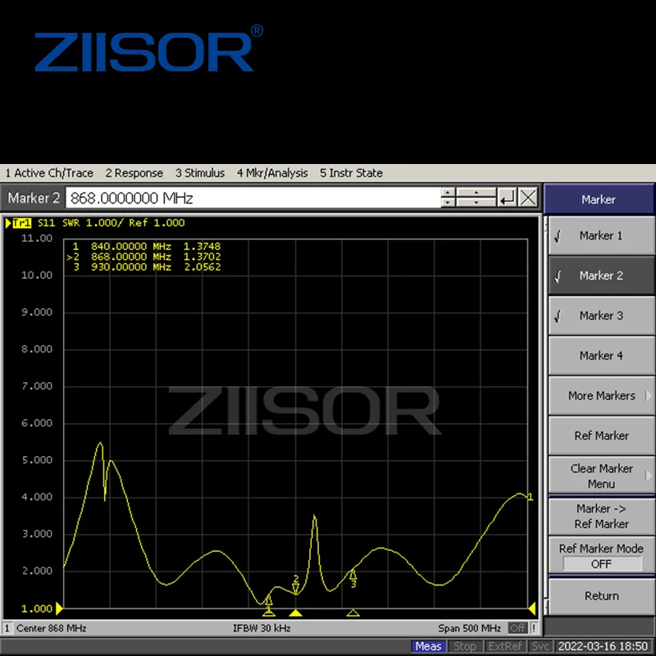
Task: Click the Enter arrow icon in marker entry bar
Action: coord(507,198)
